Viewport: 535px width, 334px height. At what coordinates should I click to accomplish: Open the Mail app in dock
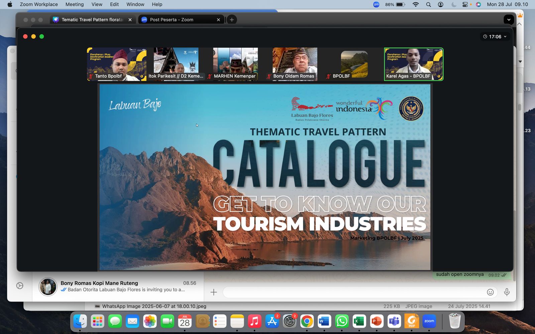(132, 322)
